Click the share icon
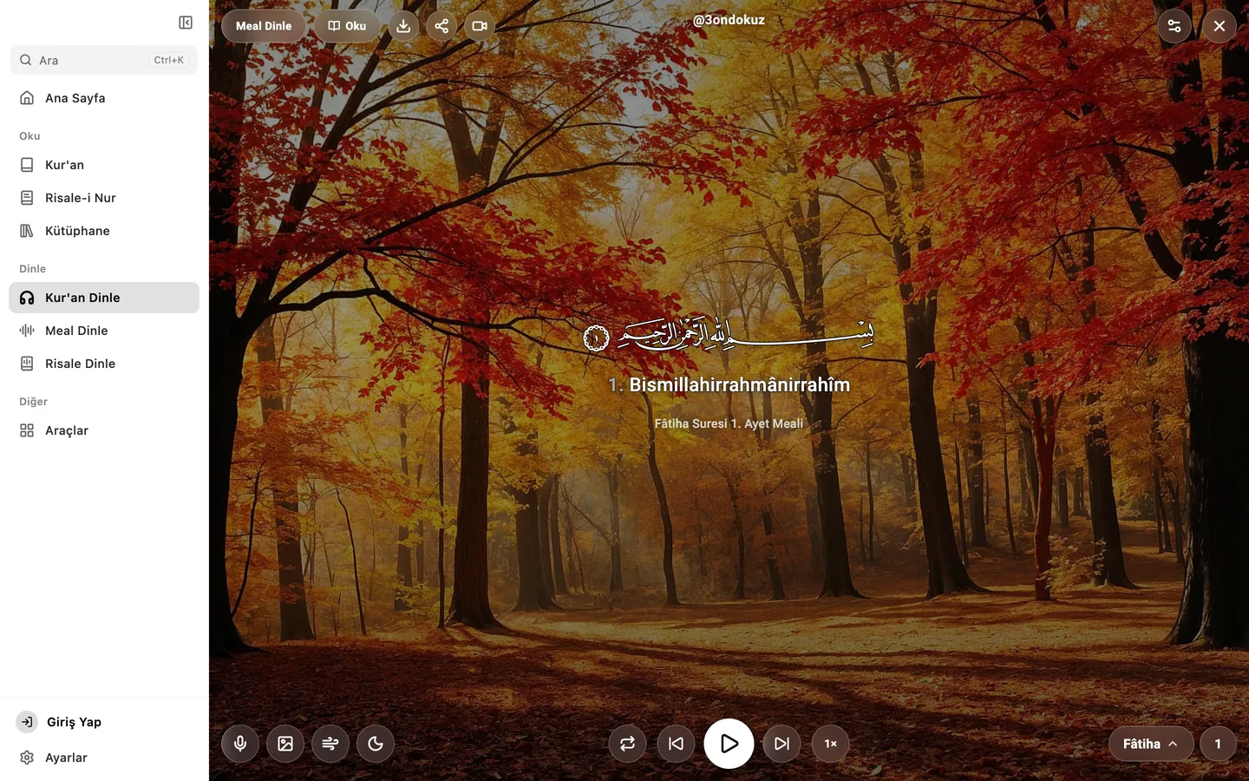This screenshot has height=781, width=1249. (x=441, y=26)
